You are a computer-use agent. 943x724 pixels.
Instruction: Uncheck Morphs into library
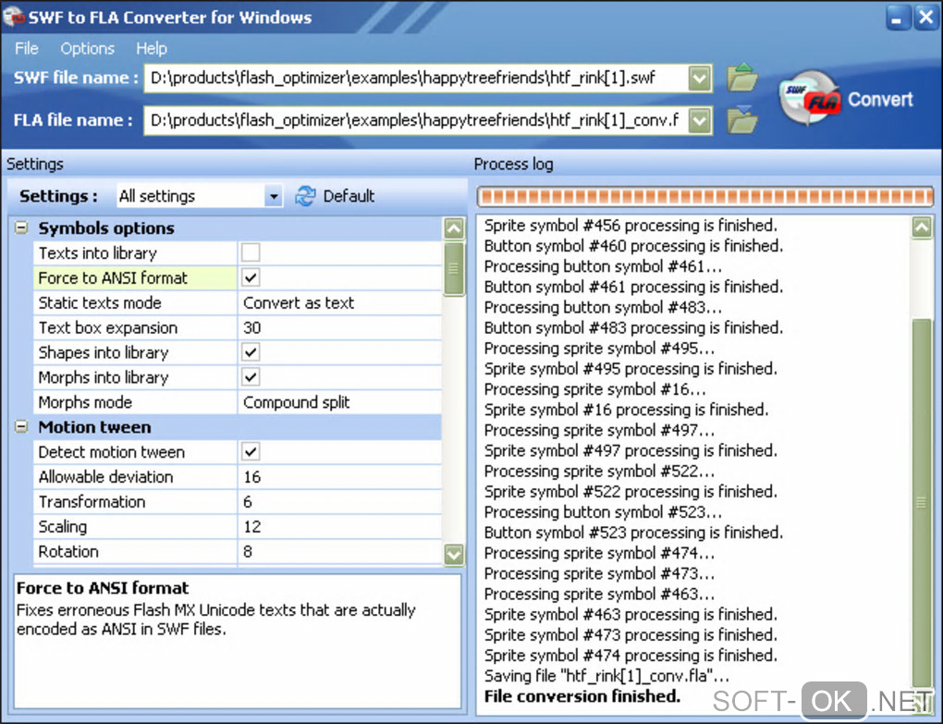(251, 377)
